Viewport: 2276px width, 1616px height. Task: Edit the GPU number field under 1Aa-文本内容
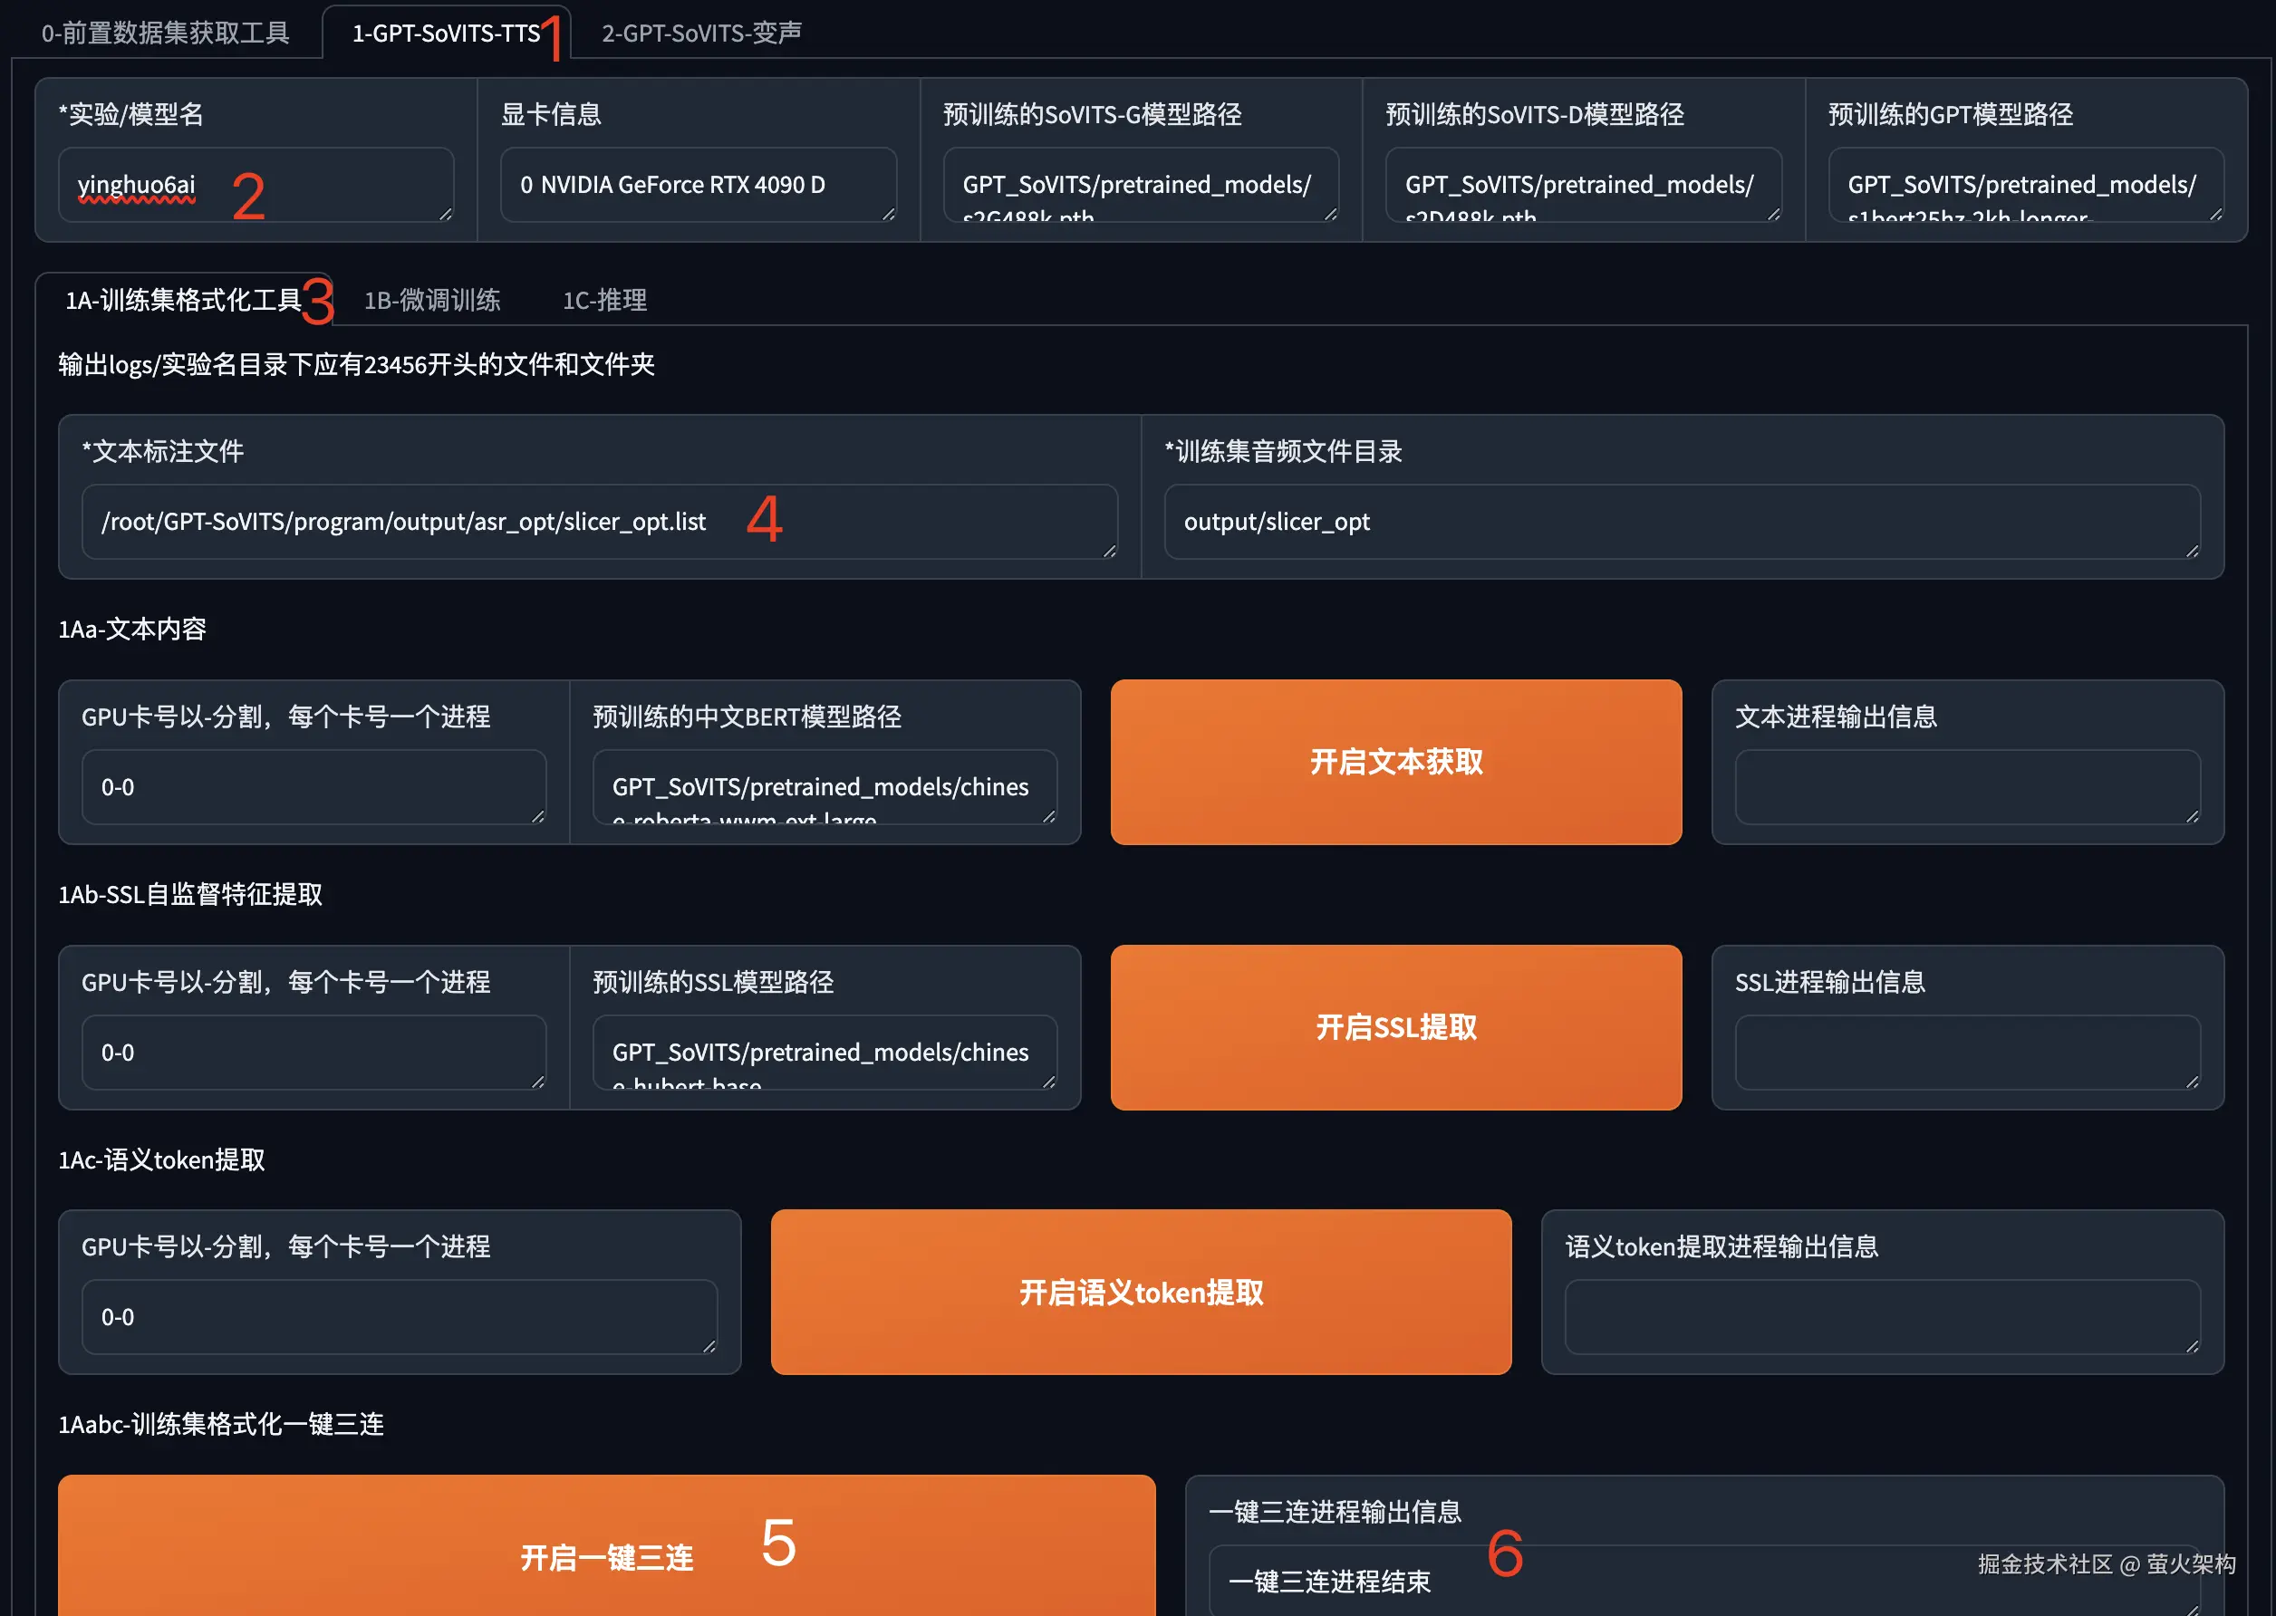click(313, 787)
